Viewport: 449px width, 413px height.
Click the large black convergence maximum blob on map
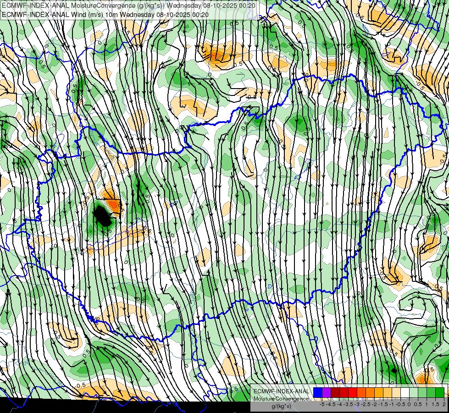pyautogui.click(x=103, y=216)
